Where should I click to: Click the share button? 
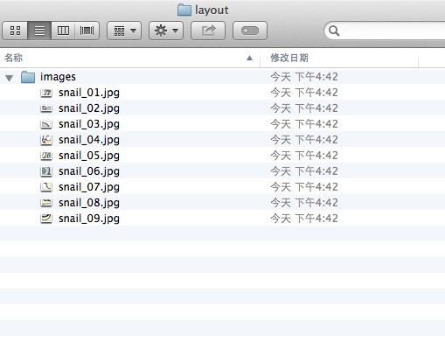coord(208,31)
